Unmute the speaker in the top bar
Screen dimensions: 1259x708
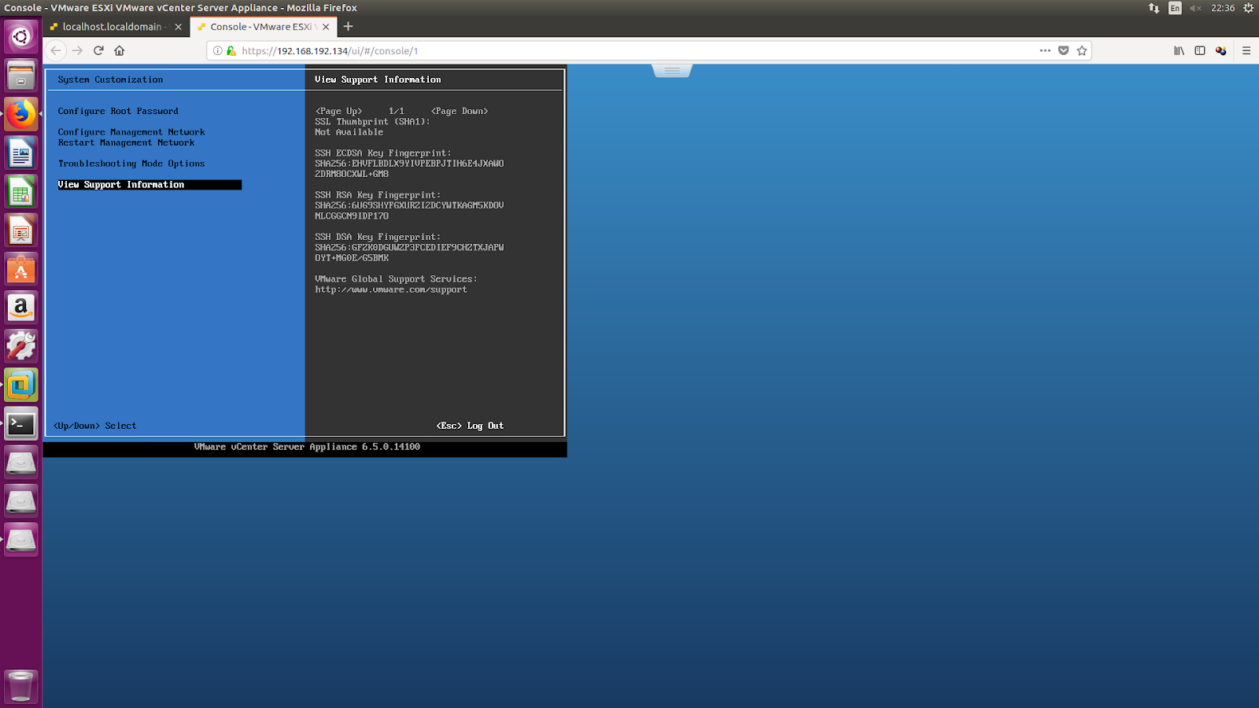[x=1196, y=8]
